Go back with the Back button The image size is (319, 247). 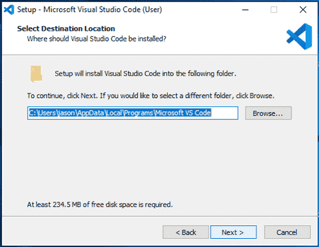186,232
